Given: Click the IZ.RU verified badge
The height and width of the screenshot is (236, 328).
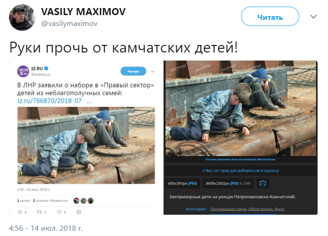Looking at the screenshot, I should [x=46, y=68].
